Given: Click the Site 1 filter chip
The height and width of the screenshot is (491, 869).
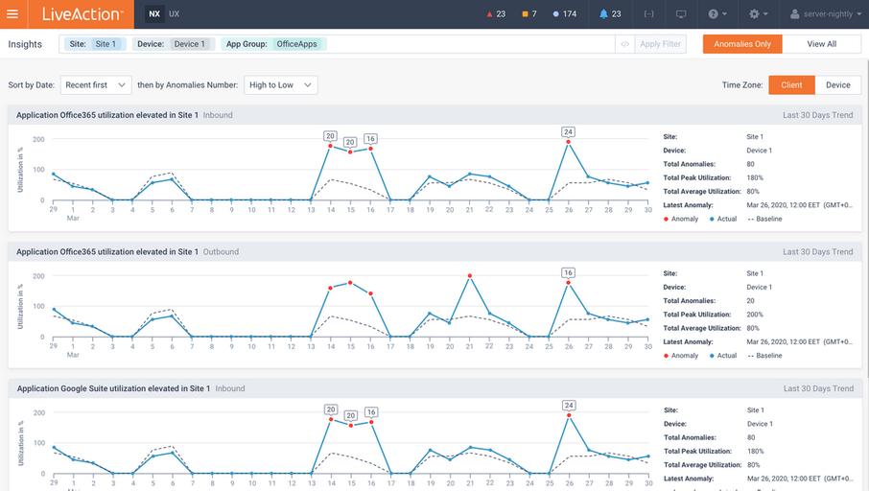Looking at the screenshot, I should click(95, 44).
